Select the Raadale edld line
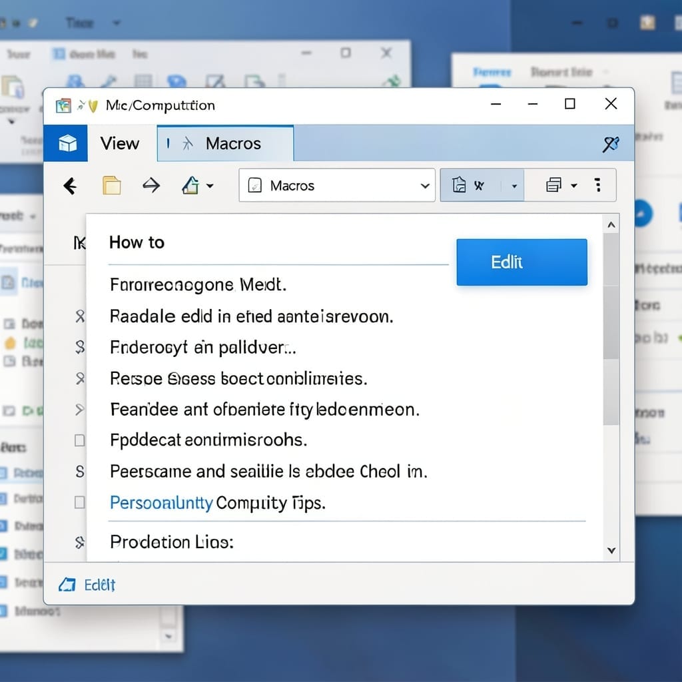 (251, 316)
